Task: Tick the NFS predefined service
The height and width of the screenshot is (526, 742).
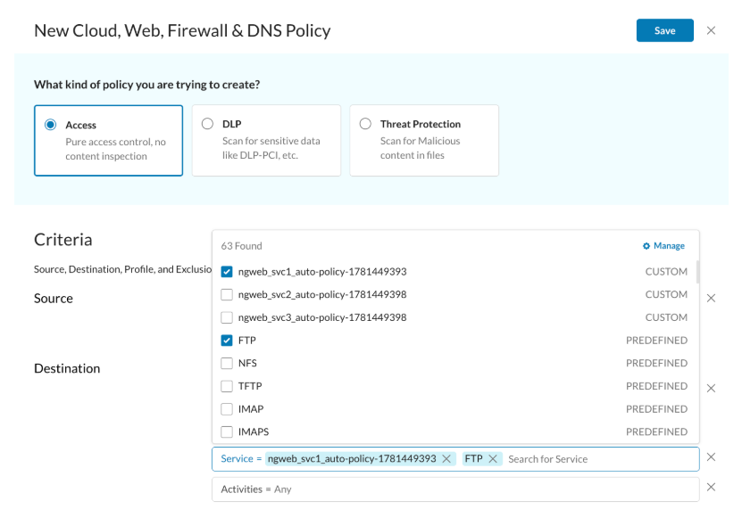Action: pyautogui.click(x=227, y=363)
